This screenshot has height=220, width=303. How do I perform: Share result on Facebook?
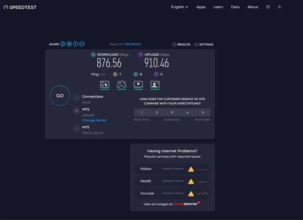[x=75, y=44]
